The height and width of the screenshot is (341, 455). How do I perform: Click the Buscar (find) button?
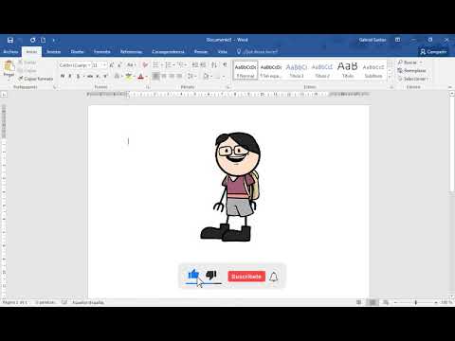tap(410, 63)
